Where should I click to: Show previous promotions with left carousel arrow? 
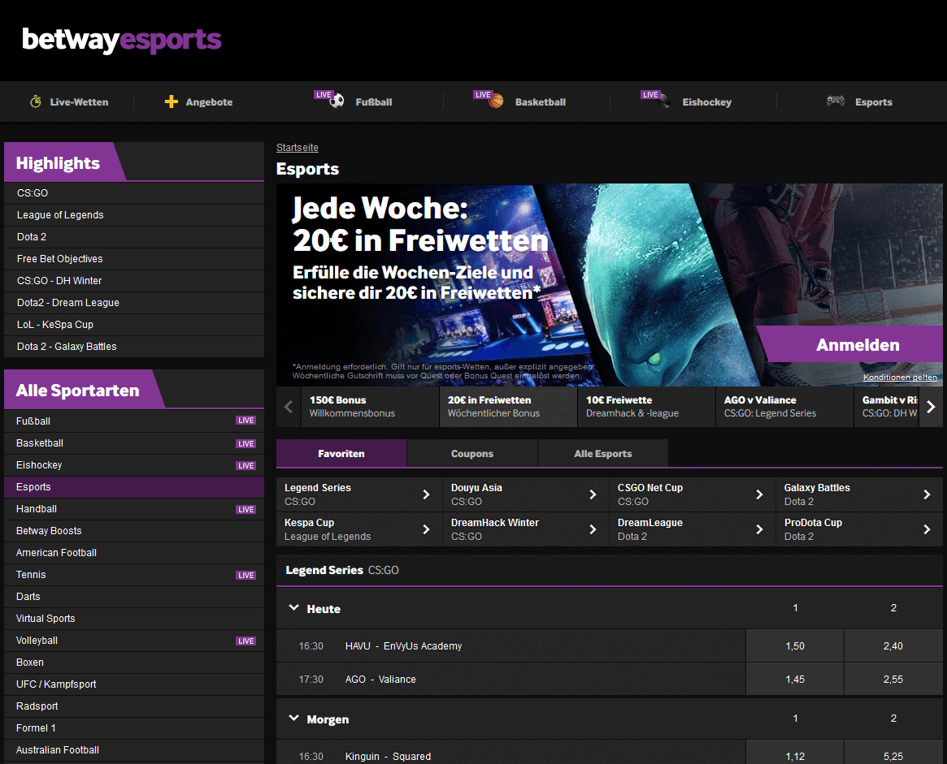[289, 407]
